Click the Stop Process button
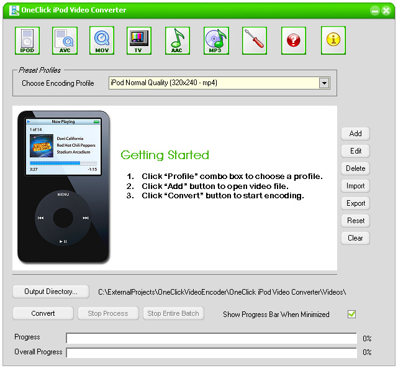Image resolution: width=398 pixels, height=368 pixels. 108,313
